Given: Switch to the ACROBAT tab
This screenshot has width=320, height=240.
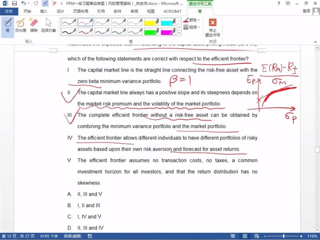Looking at the screenshot, I should pyautogui.click(x=172, y=11).
